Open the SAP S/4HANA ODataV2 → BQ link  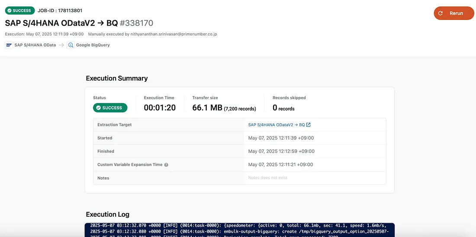point(277,125)
